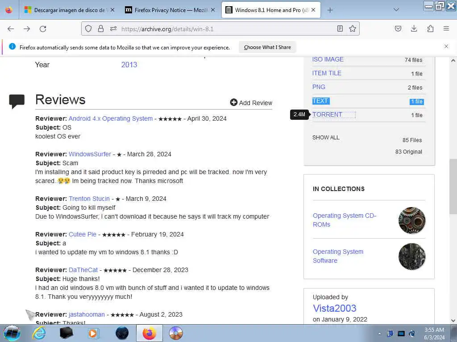Open the list all tabs dropdown
This screenshot has width=457, height=342.
(396, 10)
